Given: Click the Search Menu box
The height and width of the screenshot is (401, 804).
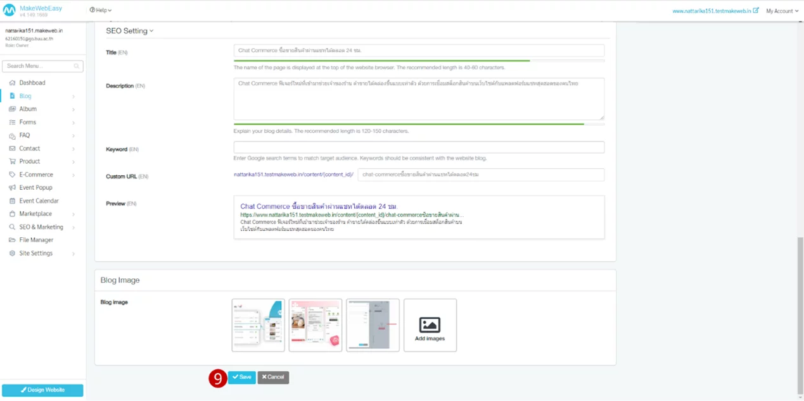Looking at the screenshot, I should pyautogui.click(x=42, y=66).
